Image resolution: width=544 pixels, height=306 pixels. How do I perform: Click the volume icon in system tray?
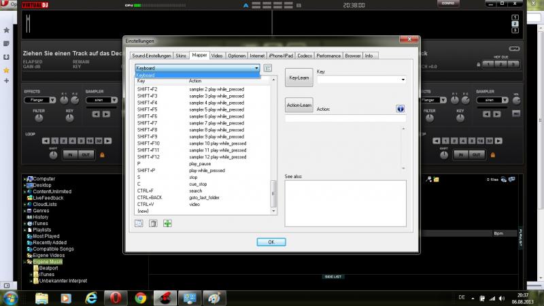502,298
